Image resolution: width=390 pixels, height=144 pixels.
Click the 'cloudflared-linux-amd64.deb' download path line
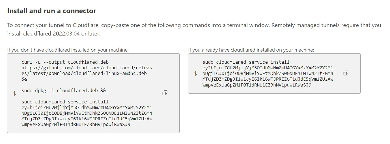pos(84,73)
